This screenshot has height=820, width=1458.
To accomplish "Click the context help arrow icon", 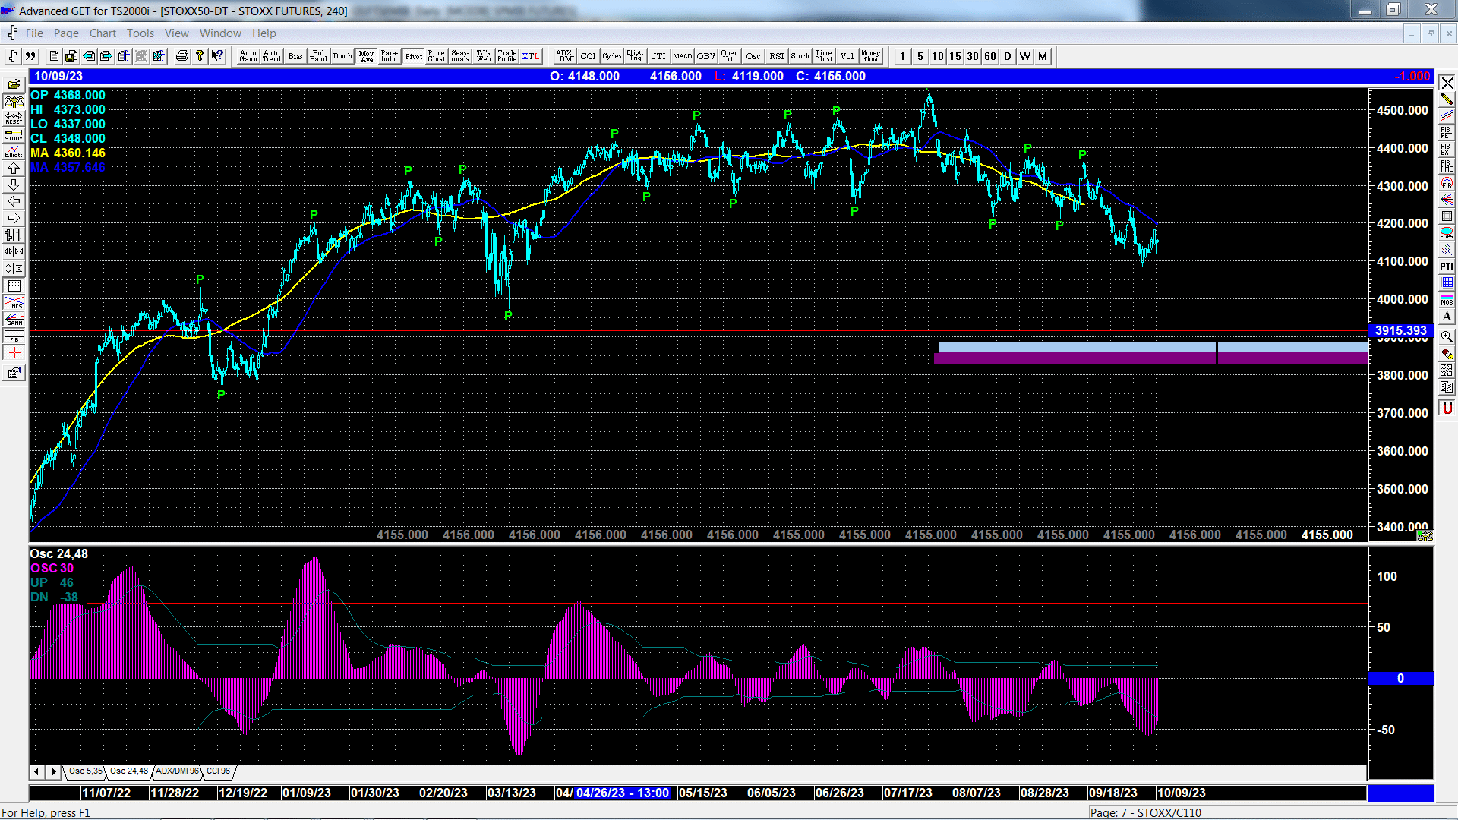I will pyautogui.click(x=217, y=56).
